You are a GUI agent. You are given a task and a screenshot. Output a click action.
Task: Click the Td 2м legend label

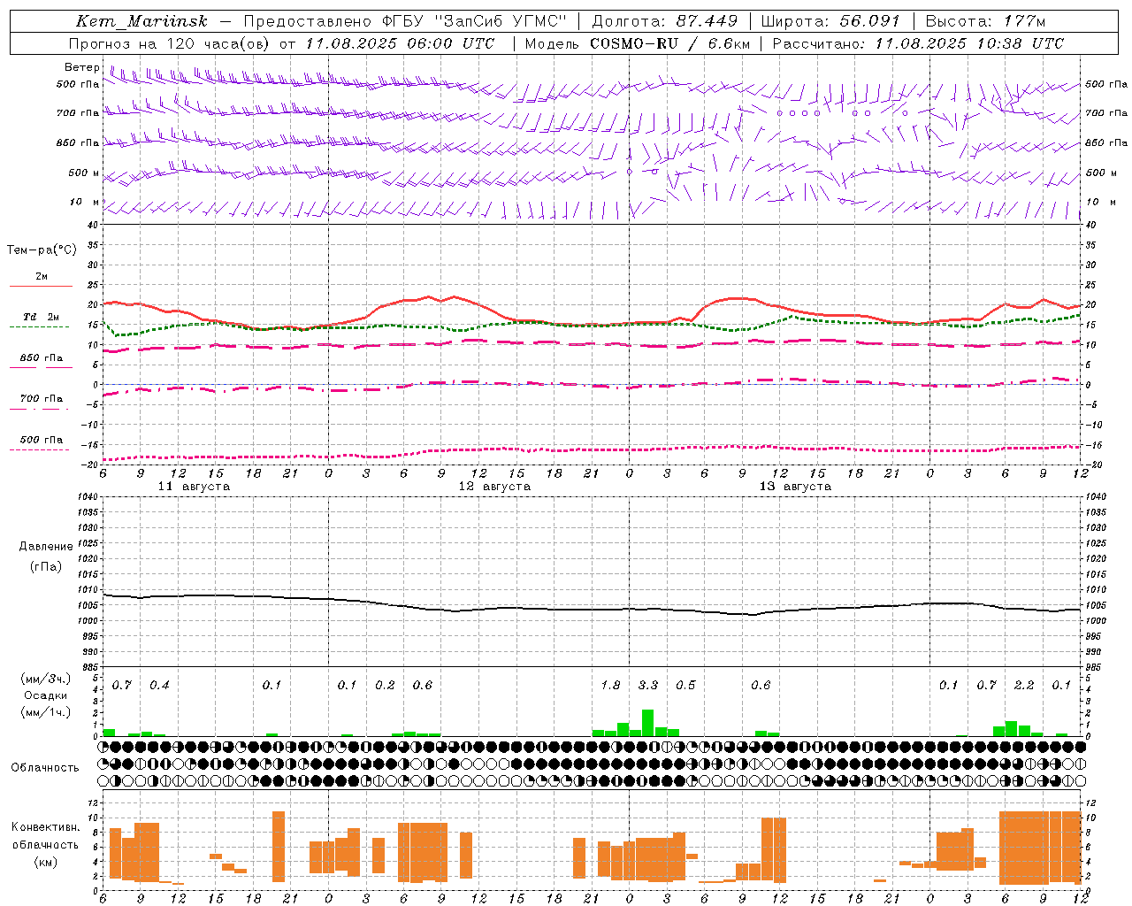(x=41, y=317)
